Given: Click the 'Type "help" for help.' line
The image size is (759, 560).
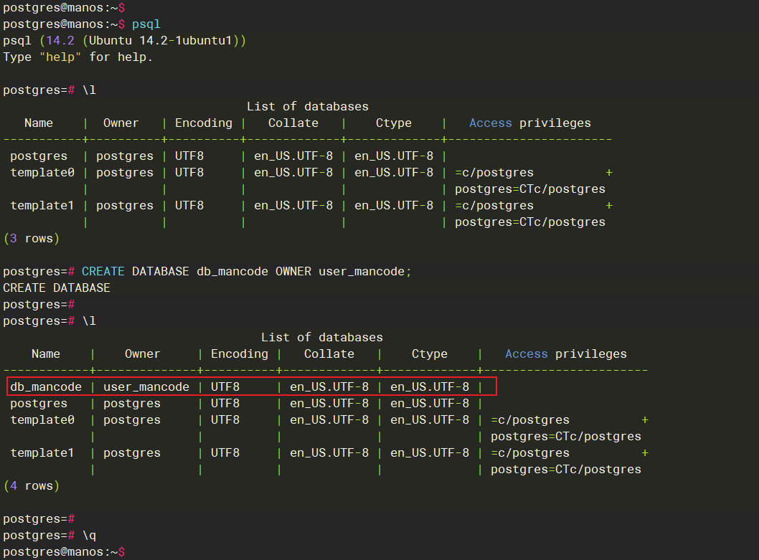Looking at the screenshot, I should [x=77, y=57].
